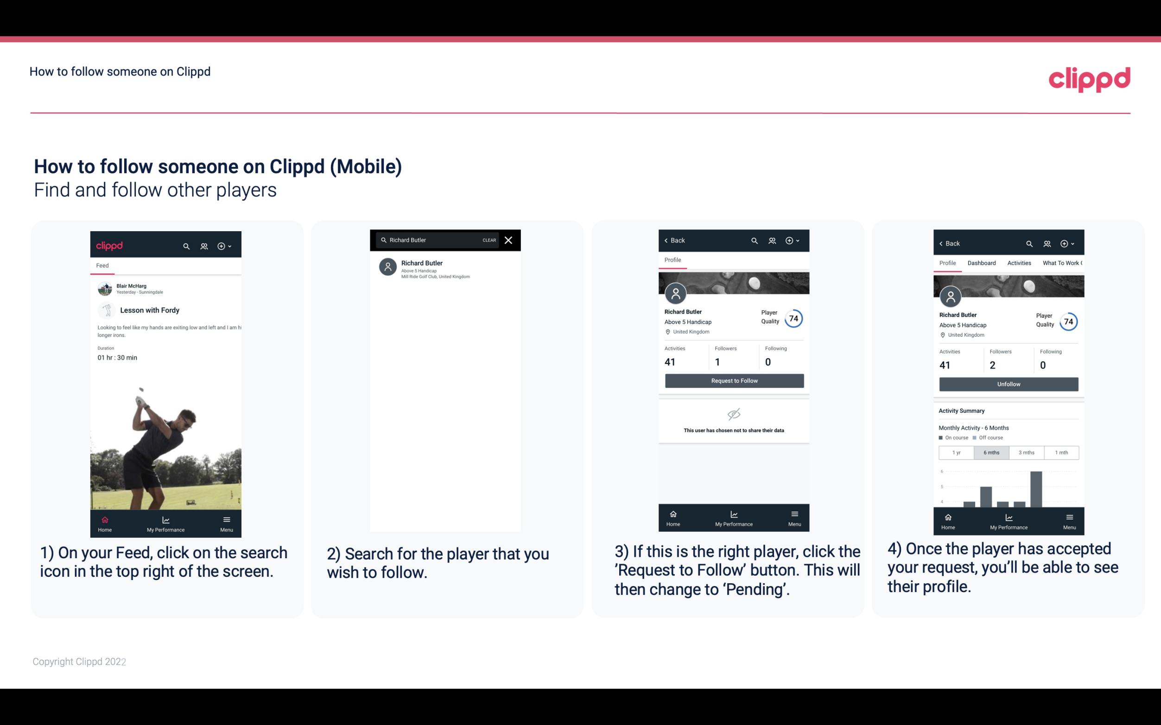Select the Dashboard tab on player page
Viewport: 1161px width, 725px height.
point(982,262)
